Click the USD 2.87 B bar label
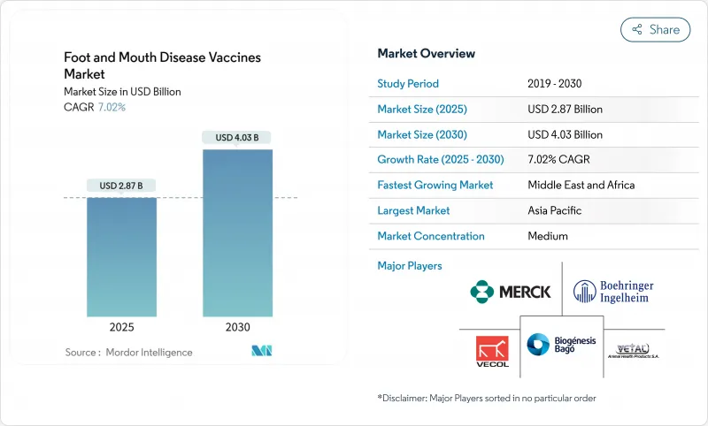Viewport: 708px width, 426px height. coord(121,186)
